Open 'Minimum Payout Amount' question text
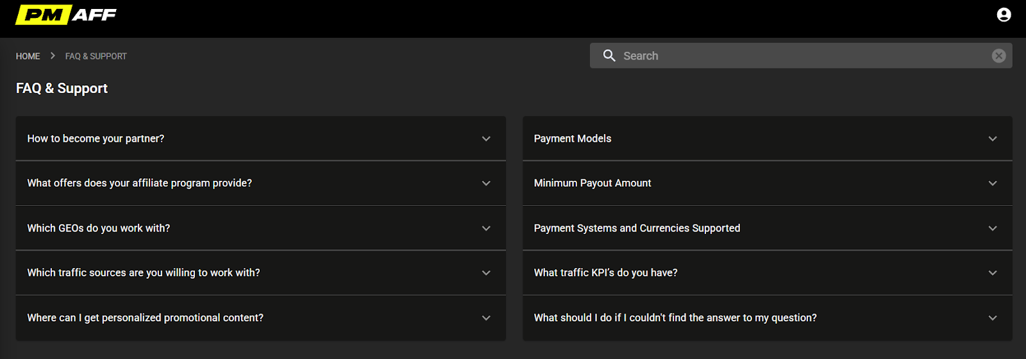Image resolution: width=1026 pixels, height=359 pixels. [593, 183]
